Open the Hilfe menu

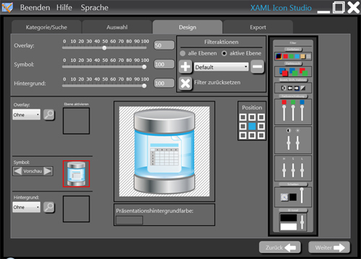[64, 7]
